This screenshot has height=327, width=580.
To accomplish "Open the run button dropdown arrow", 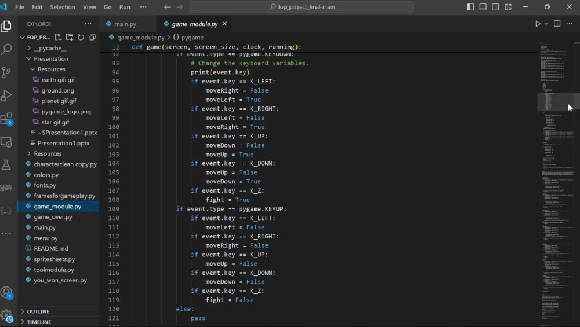I will (x=546, y=24).
